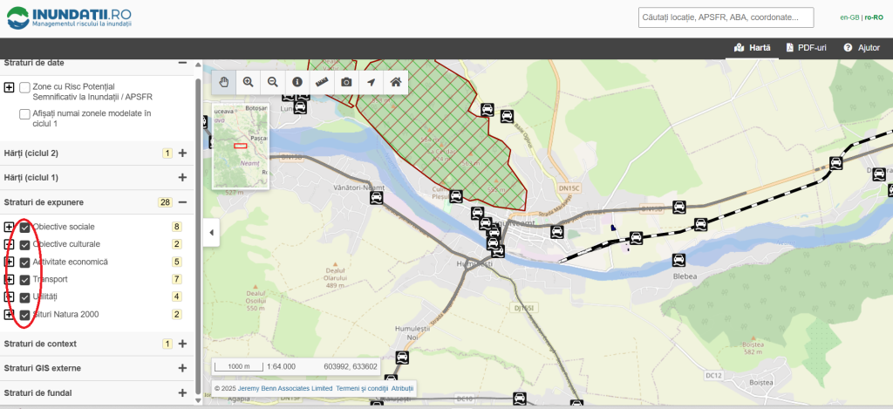The image size is (893, 409).
Task: Select the pan hand tool
Action: tap(224, 82)
